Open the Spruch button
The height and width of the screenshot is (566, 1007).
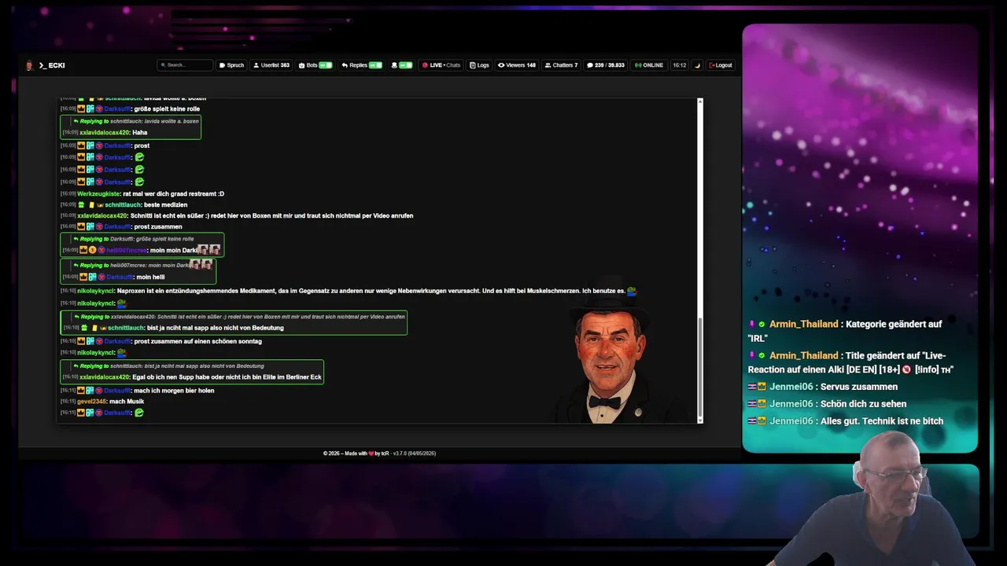tap(231, 65)
